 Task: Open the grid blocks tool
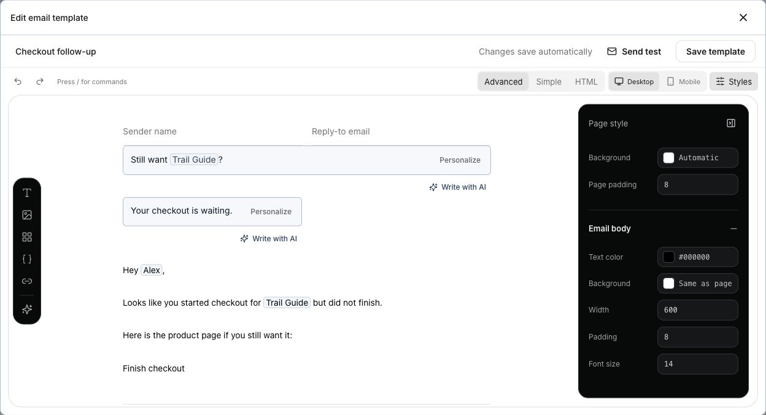(x=27, y=237)
